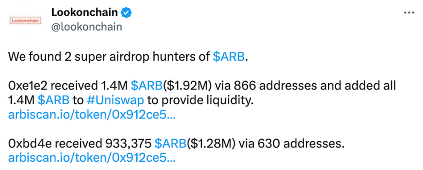Click the blue verified badge
423x170 pixels.
[126, 13]
